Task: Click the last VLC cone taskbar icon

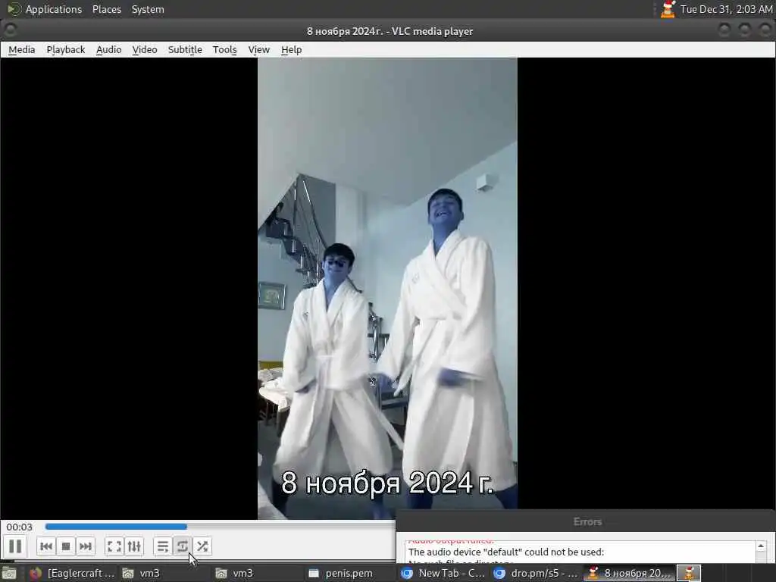Action: pos(689,573)
